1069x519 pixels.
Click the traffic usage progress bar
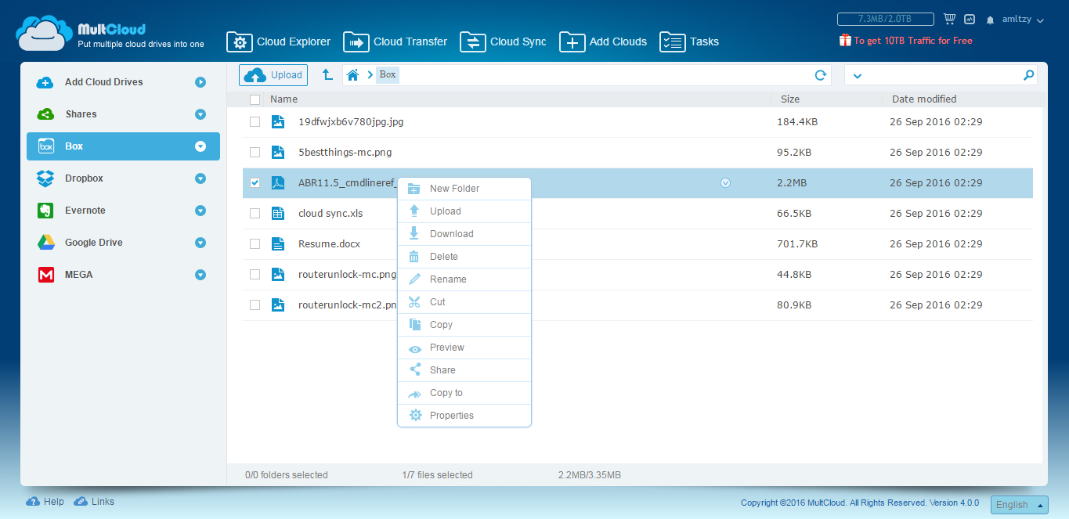click(x=885, y=19)
